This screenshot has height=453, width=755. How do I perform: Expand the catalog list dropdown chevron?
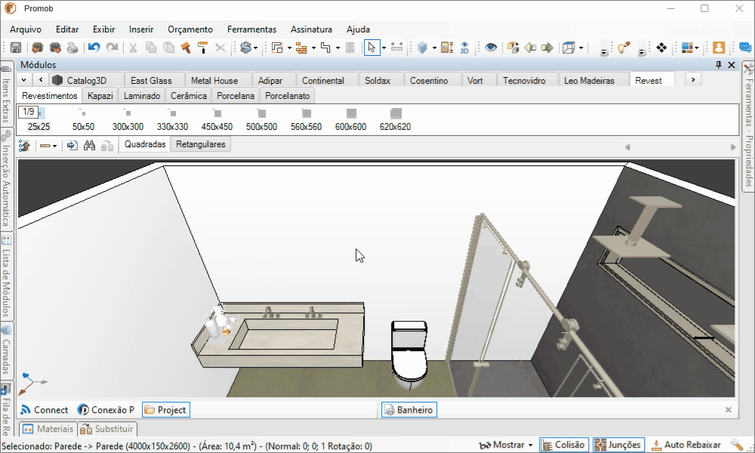pos(23,80)
